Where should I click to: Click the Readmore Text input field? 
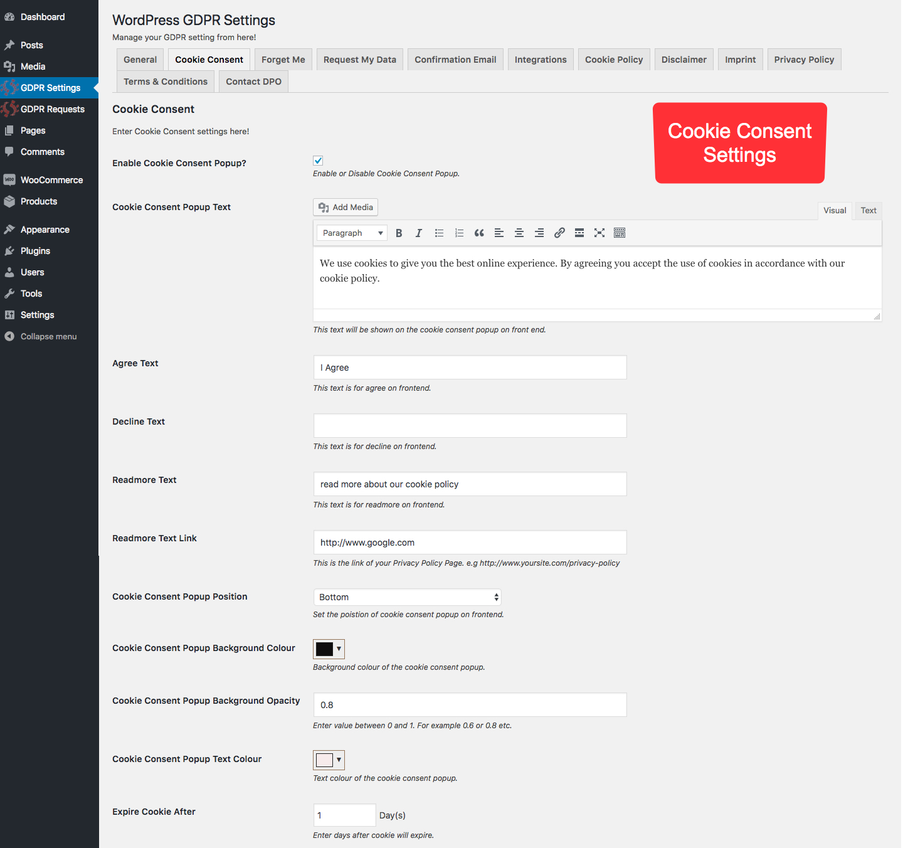point(470,484)
